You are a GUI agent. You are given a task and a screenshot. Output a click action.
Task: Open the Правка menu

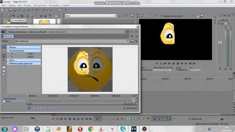pos(12,5)
